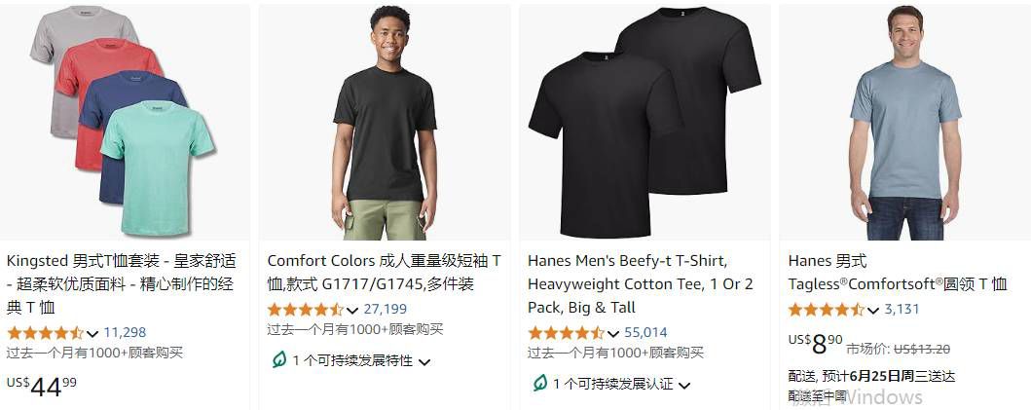Image resolution: width=1031 pixels, height=410 pixels.
Task: Select the four-color Kingsted shirts image
Action: coord(125,122)
